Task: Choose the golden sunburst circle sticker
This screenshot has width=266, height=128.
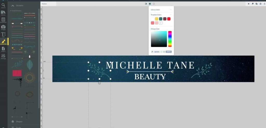Action: pos(30,78)
